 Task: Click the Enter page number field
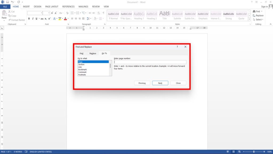[x=150, y=62]
